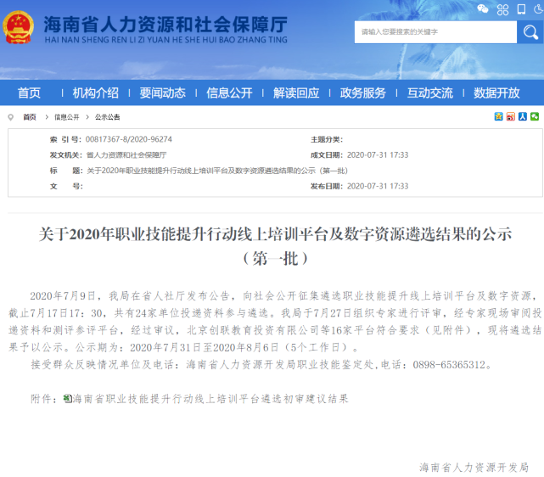Click the subtitle （第一批）
Viewport: 544px width, 477px height.
(275, 259)
